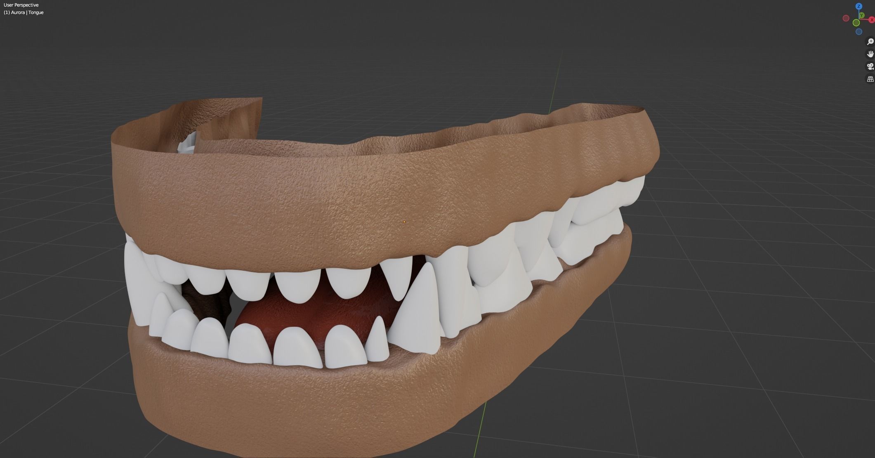Click the green Y axis gizmo ball
The height and width of the screenshot is (458, 875).
click(862, 16)
